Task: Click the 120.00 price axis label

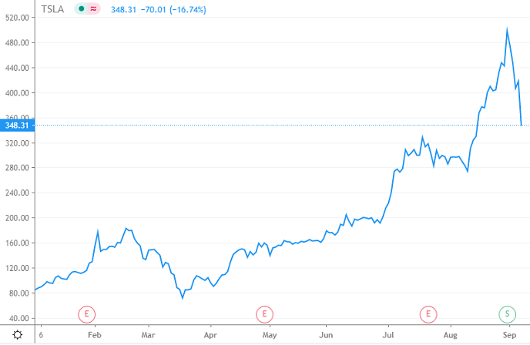Action: (17, 268)
